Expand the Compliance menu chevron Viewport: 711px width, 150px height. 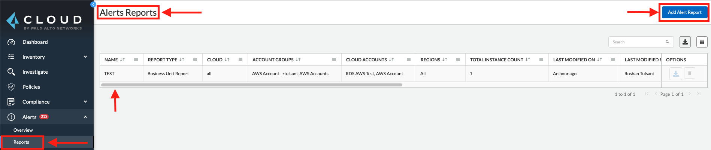[x=85, y=102]
